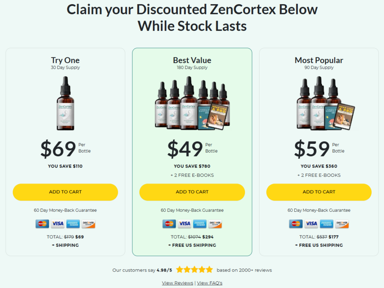
Task: Click the Best Value card heading
Action: 192,60
